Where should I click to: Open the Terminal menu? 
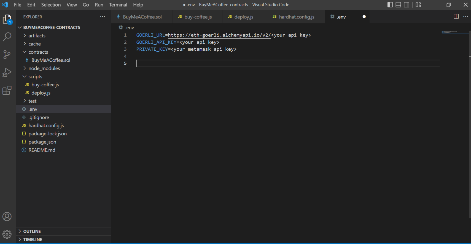point(118,5)
